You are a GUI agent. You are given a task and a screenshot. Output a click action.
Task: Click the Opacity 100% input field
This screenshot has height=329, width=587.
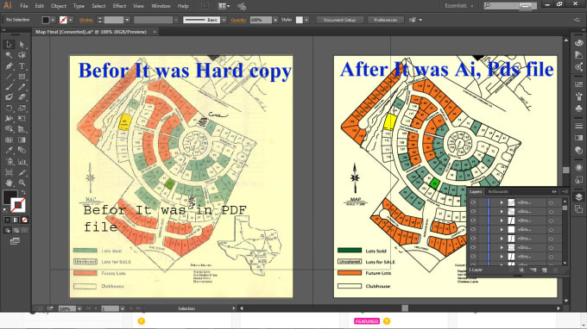(x=261, y=20)
